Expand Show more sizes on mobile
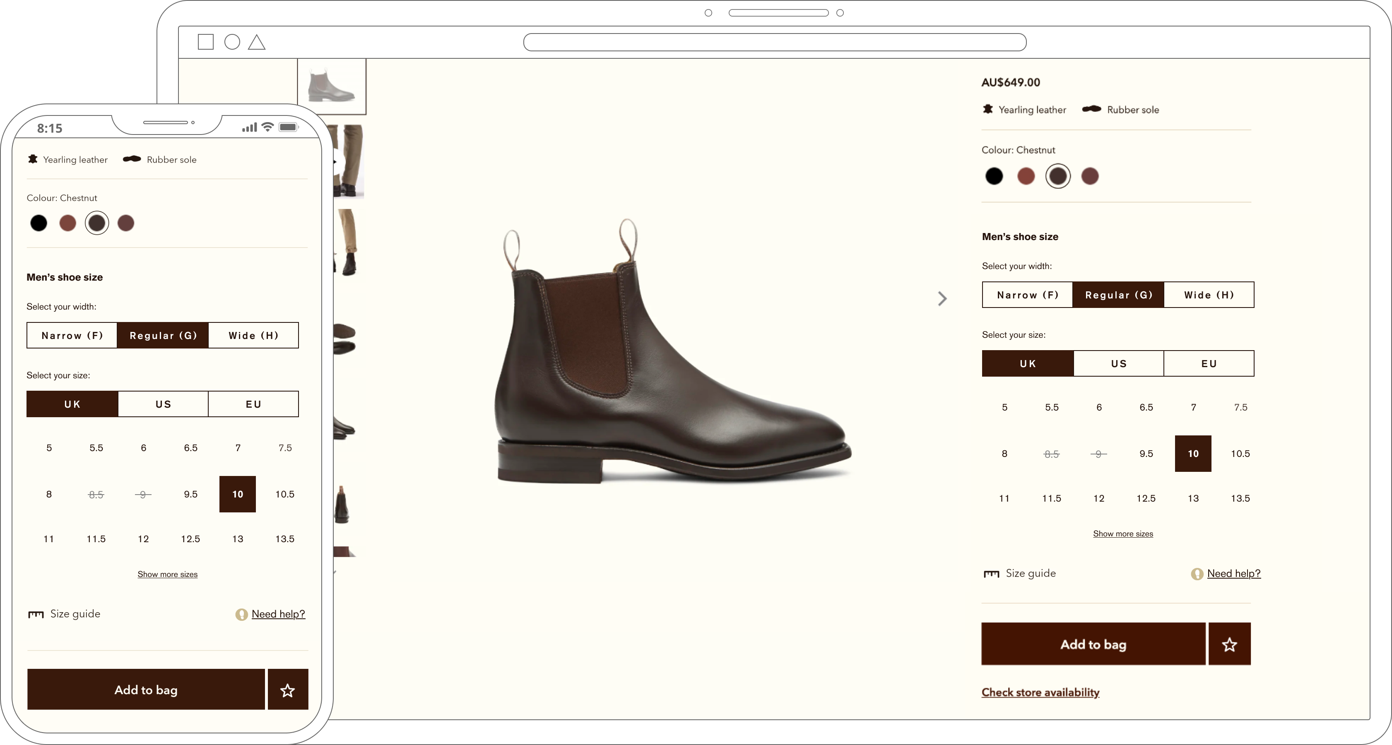The height and width of the screenshot is (745, 1392). (168, 574)
